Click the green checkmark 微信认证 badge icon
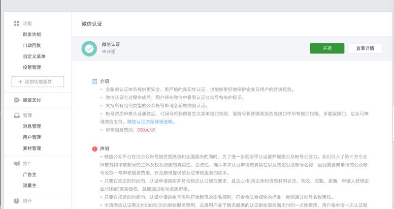Viewport: 394px width, 209px height. pos(89,49)
